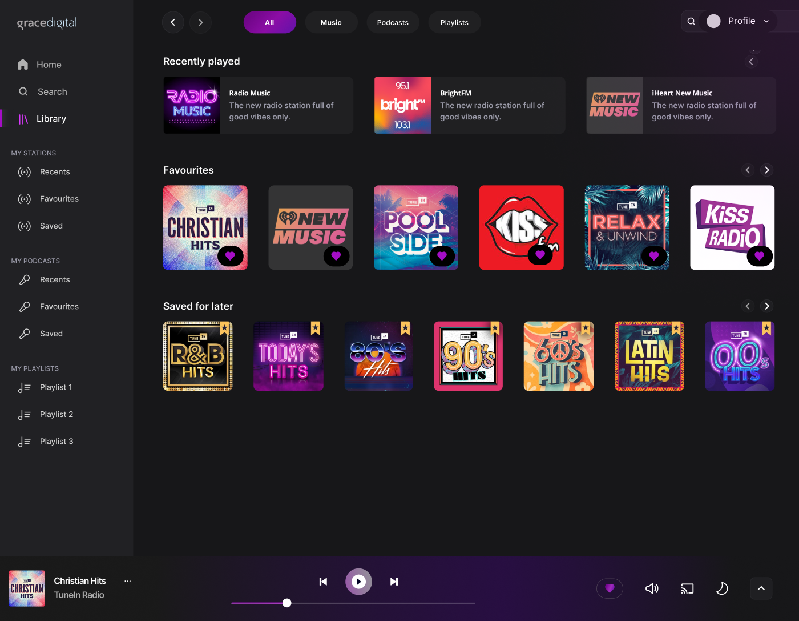
Task: Toggle saved star on 90's Hits
Action: tap(495, 328)
